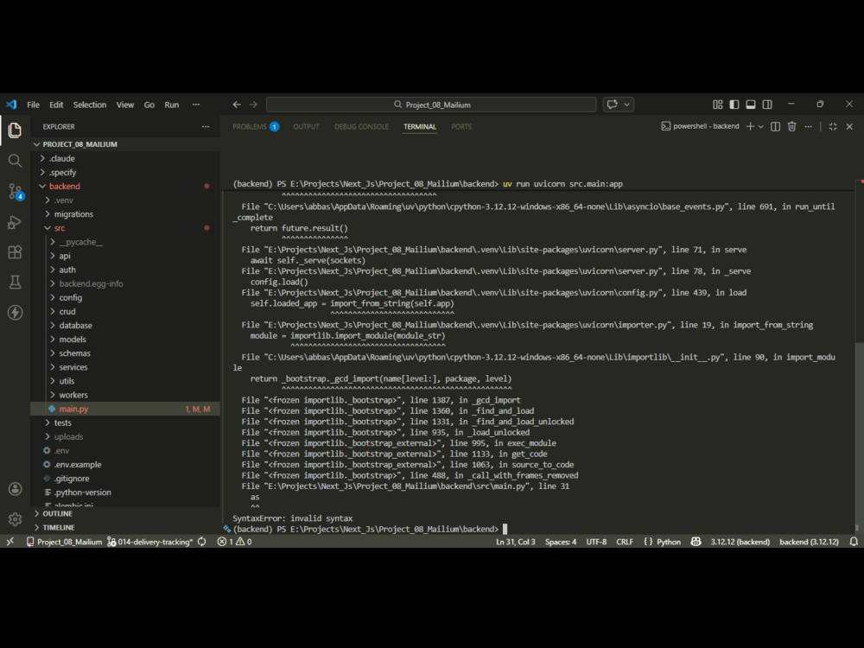Split the terminal
Image resolution: width=864 pixels, height=648 pixels.
tap(775, 127)
